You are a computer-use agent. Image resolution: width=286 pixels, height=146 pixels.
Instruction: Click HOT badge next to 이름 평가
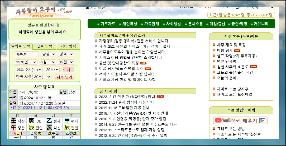[x=237, y=51]
